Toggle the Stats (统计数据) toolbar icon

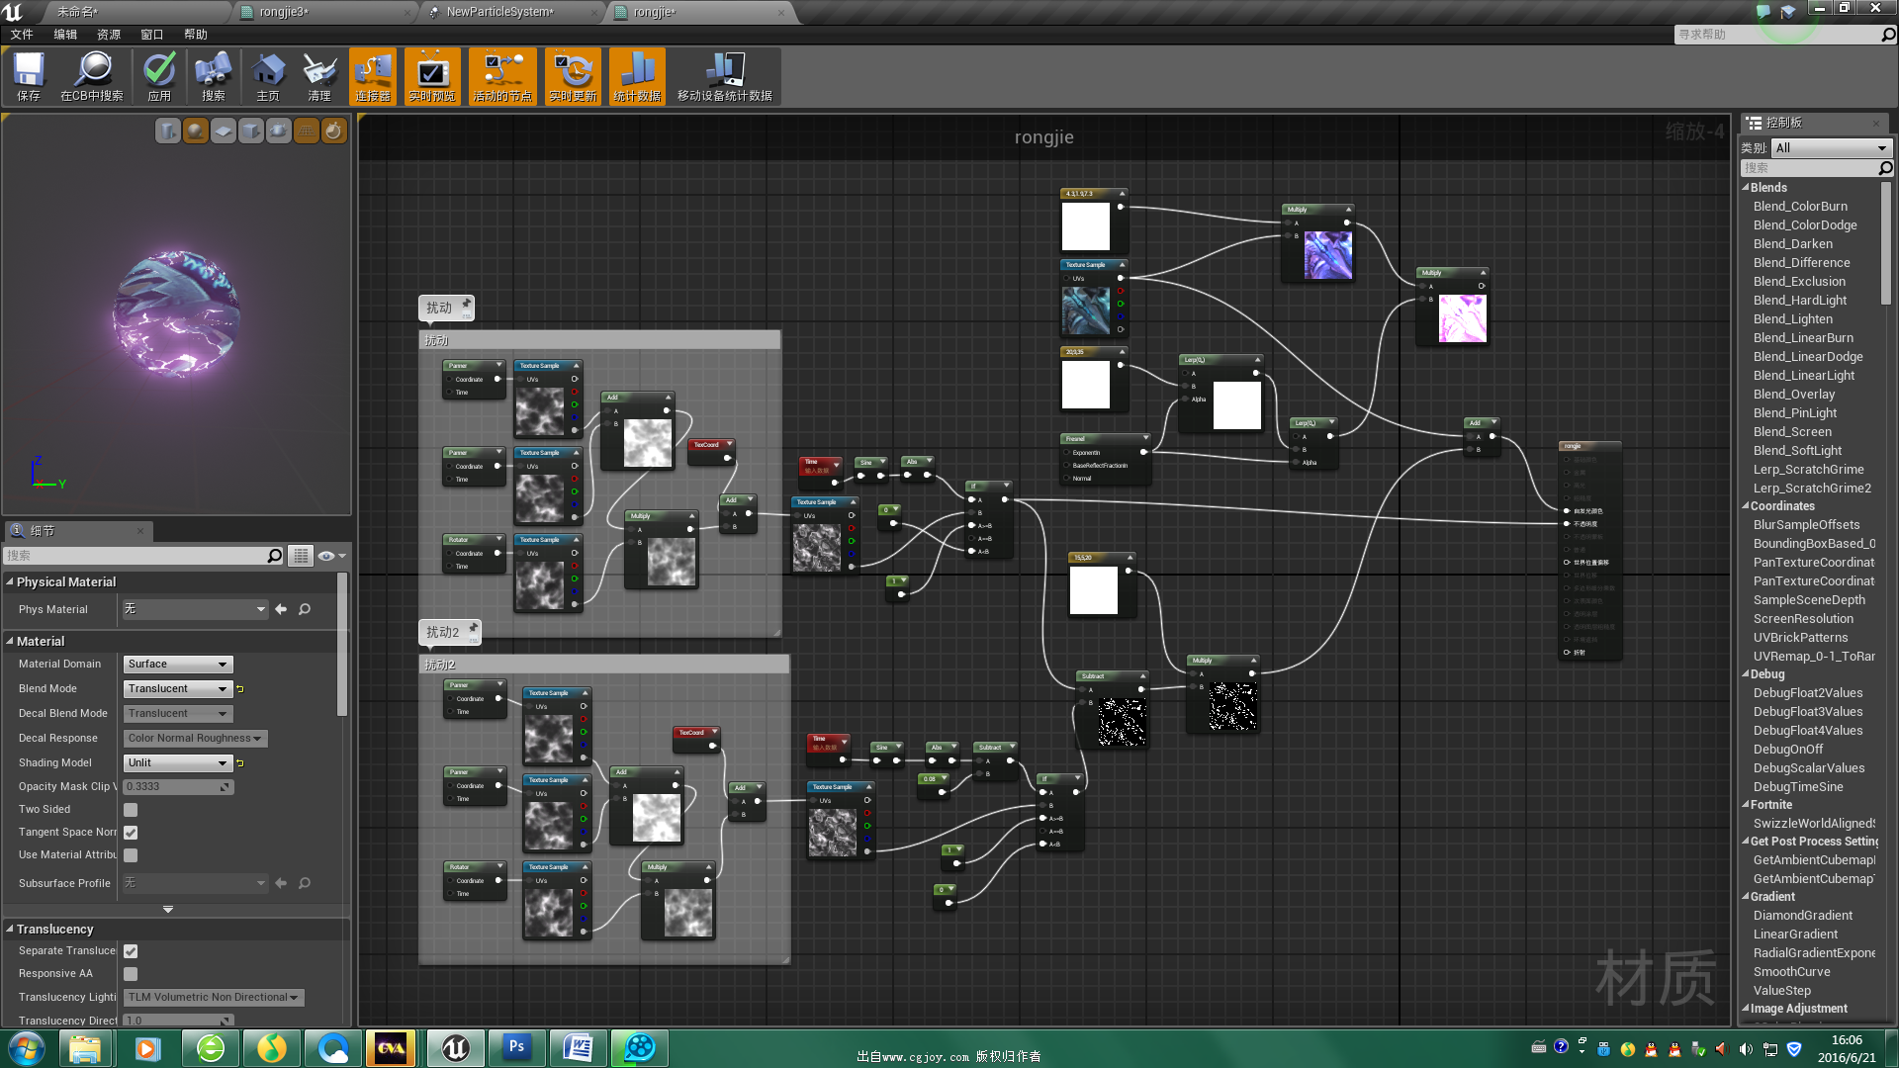(x=637, y=76)
